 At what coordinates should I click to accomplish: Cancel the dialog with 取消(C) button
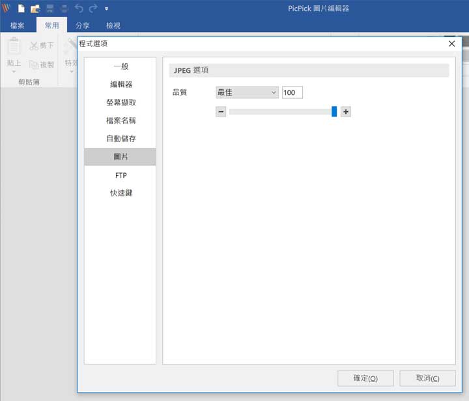[x=428, y=378]
